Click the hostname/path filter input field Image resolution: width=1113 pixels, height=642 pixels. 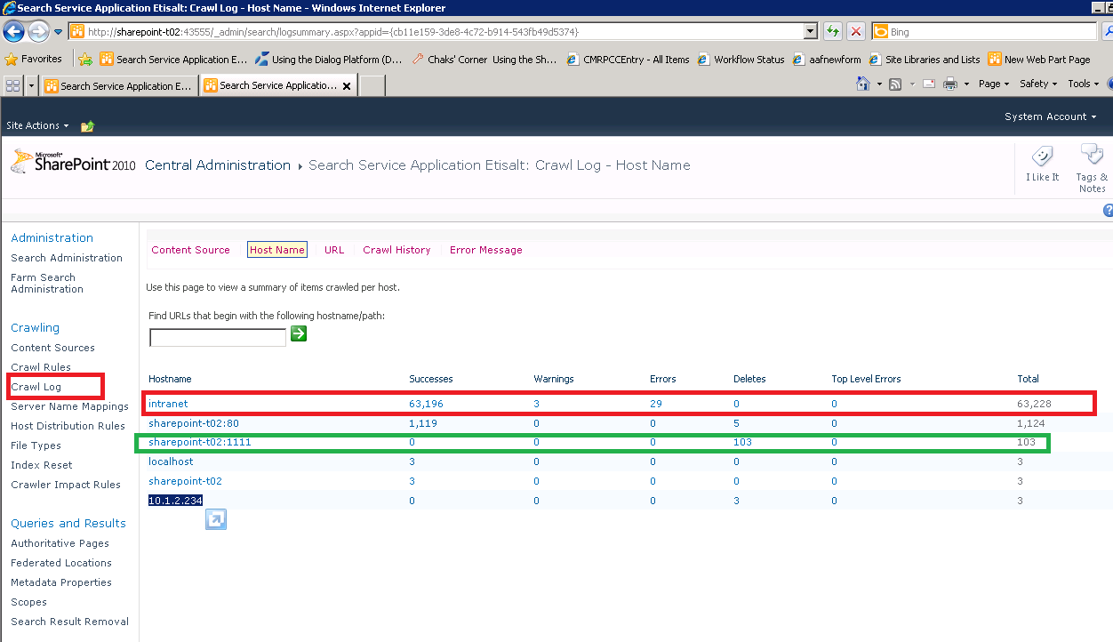(x=217, y=337)
